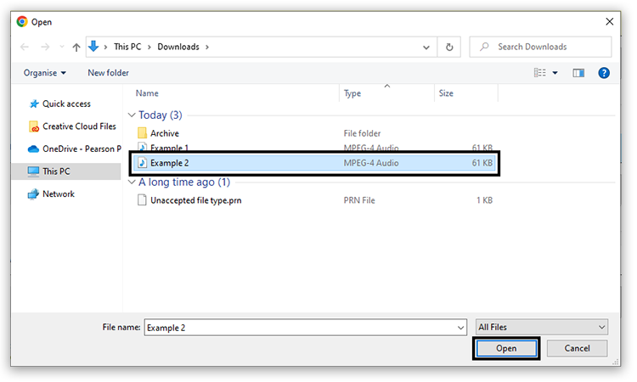
Task: Select Quick access in sidebar
Action: (x=65, y=104)
